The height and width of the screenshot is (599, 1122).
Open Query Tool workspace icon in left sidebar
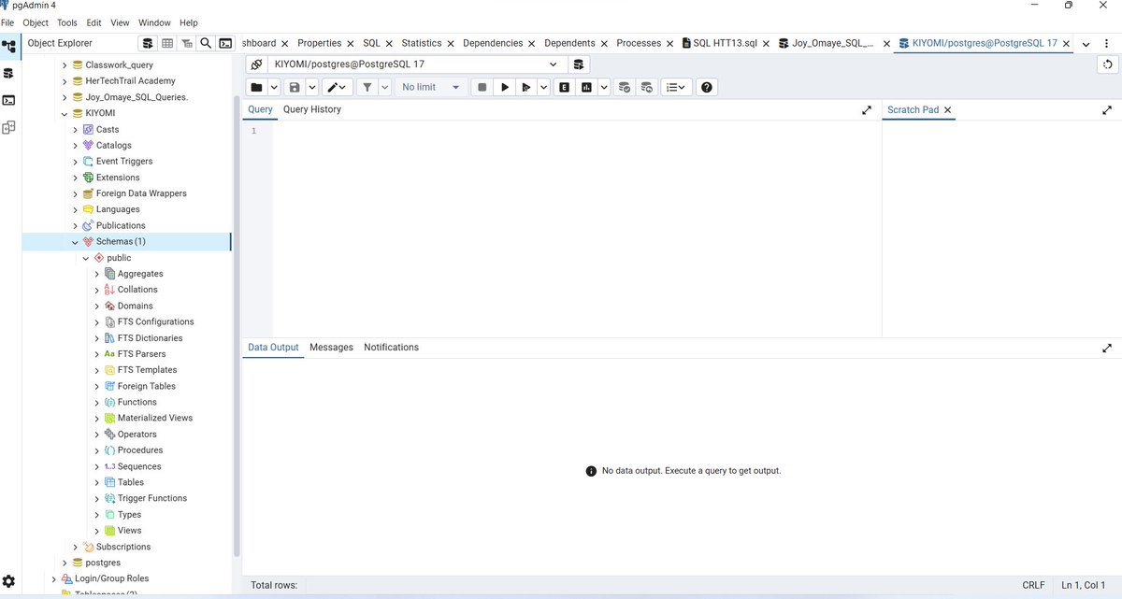(x=8, y=73)
